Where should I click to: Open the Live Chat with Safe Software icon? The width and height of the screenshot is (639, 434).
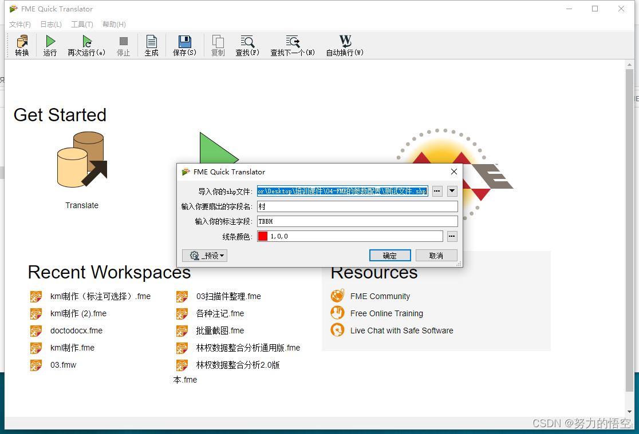point(337,330)
